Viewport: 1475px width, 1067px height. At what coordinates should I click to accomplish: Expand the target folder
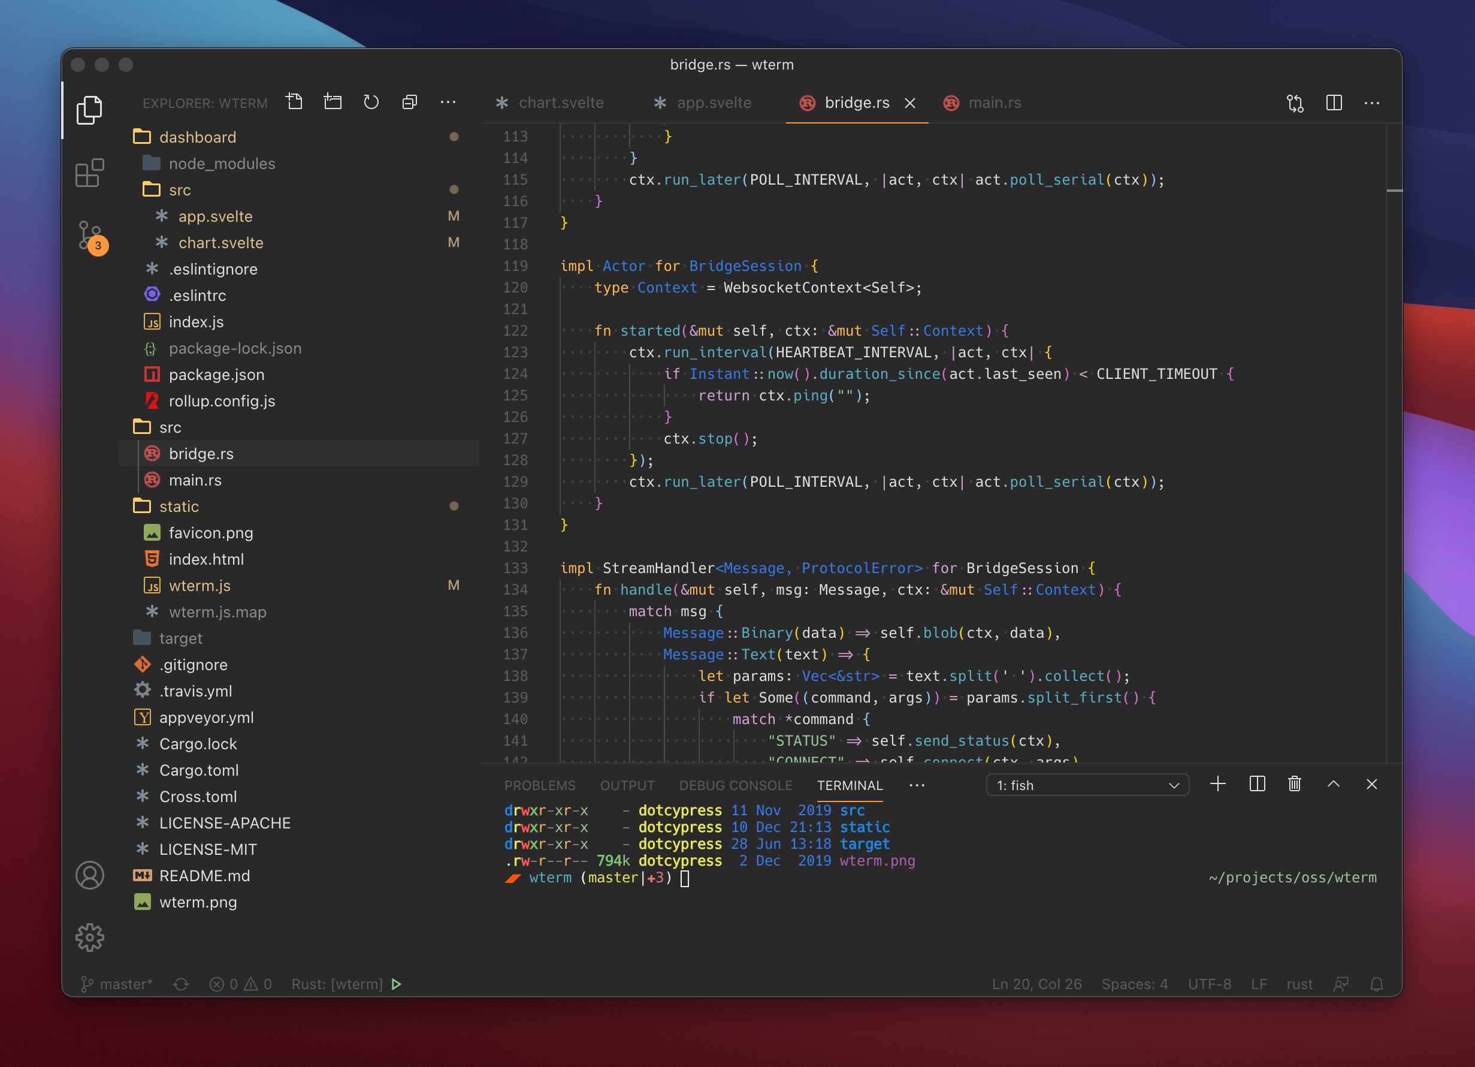180,638
